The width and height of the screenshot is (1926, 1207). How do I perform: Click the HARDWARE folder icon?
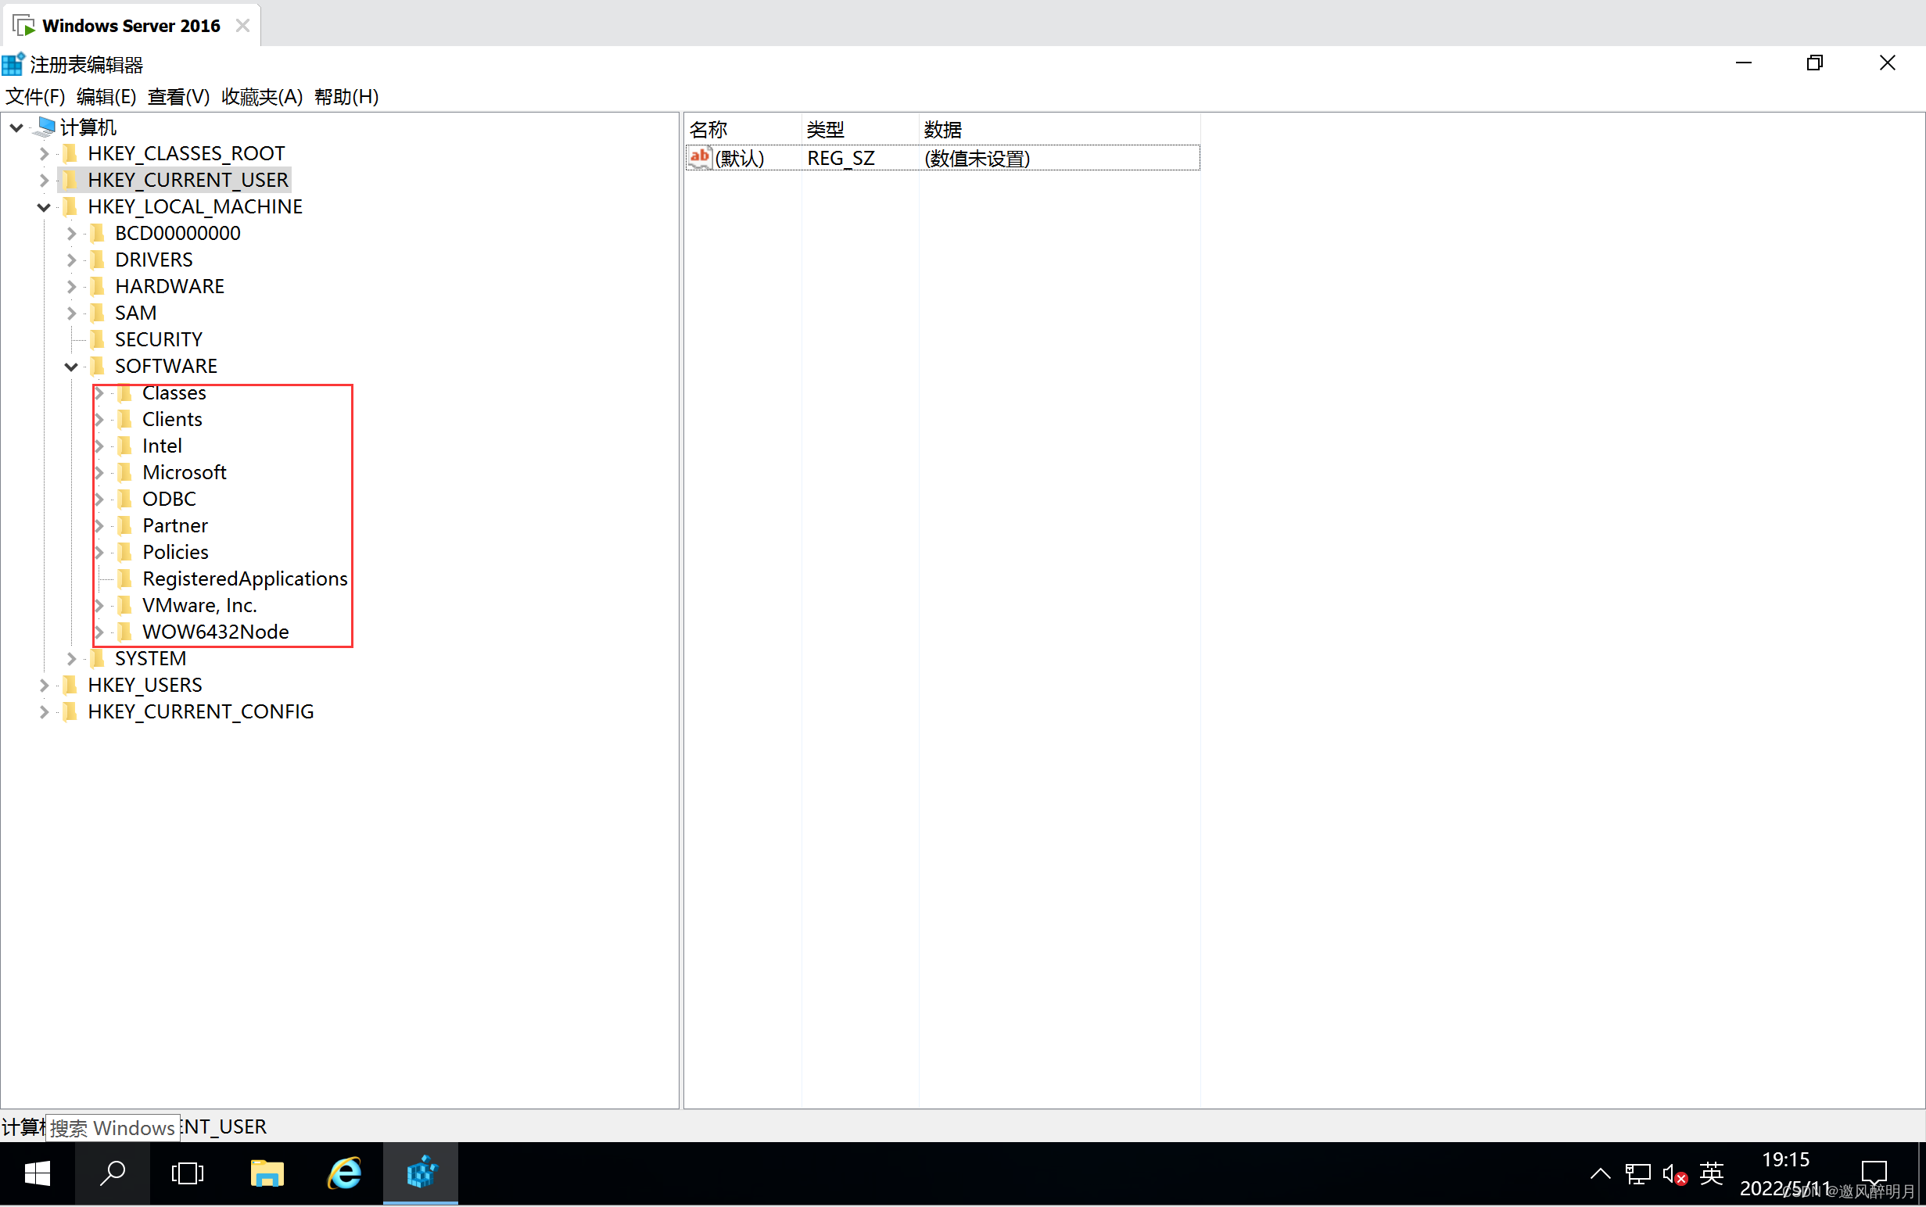pyautogui.click(x=98, y=286)
